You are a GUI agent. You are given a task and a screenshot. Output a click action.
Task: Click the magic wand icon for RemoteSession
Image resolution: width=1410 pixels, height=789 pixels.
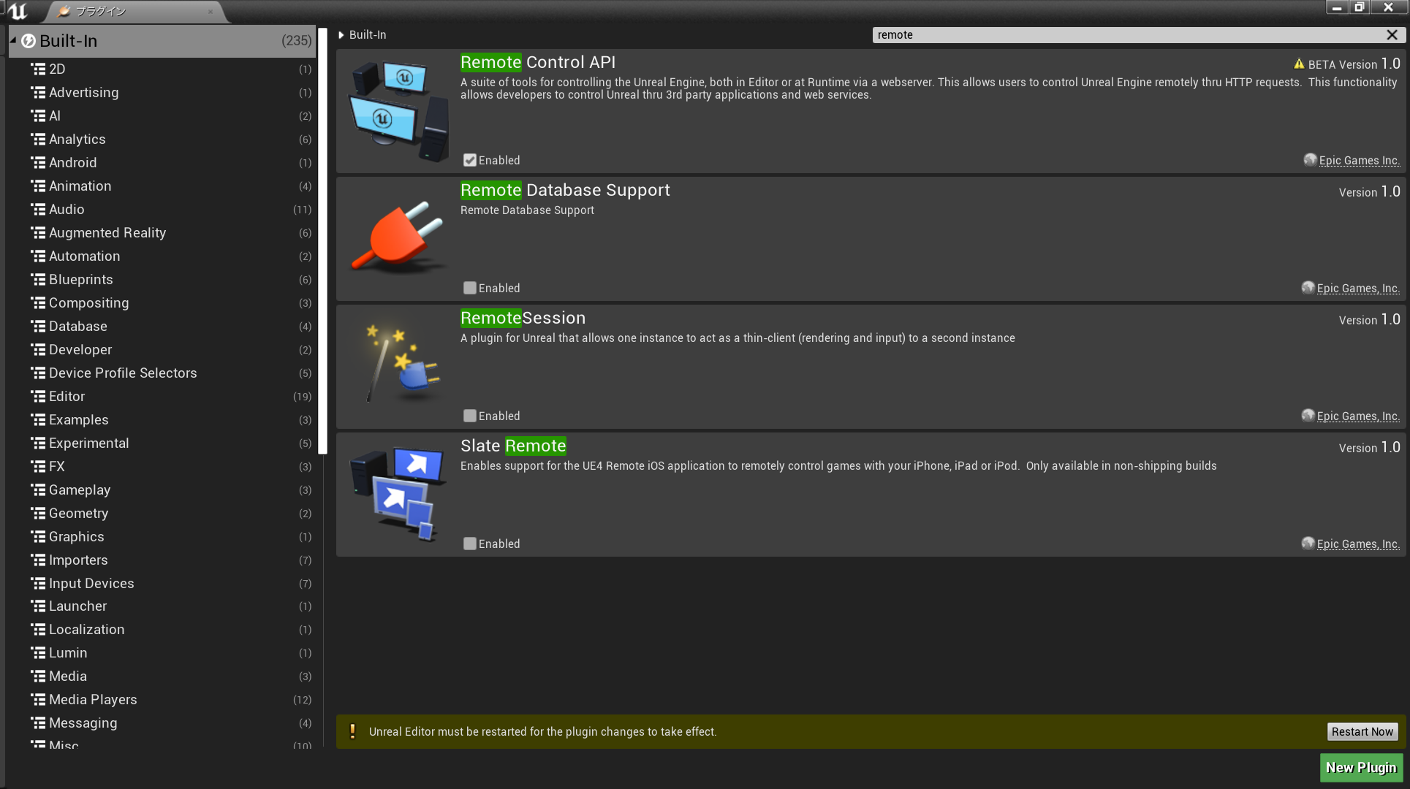[397, 365]
